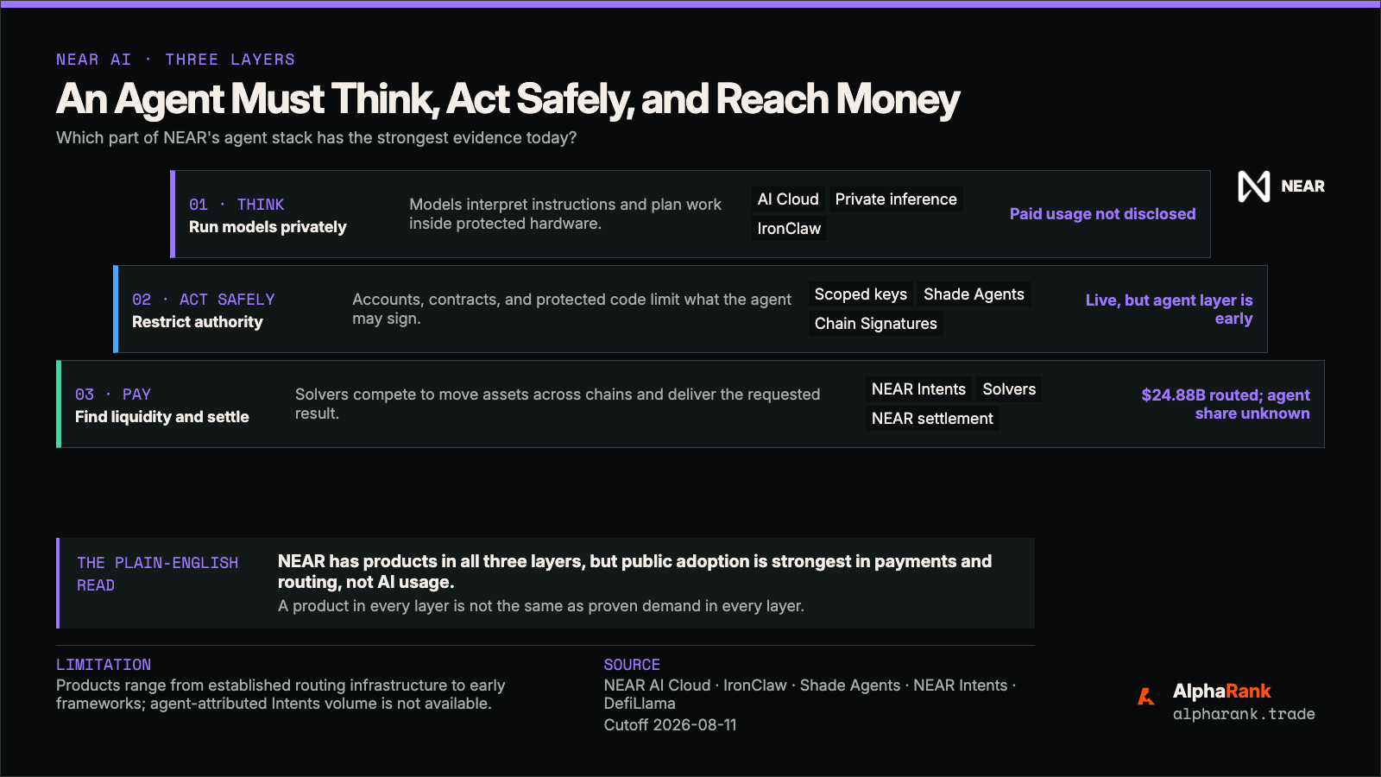This screenshot has height=777, width=1381.
Task: Select the NEAR settlement tag
Action: (932, 419)
